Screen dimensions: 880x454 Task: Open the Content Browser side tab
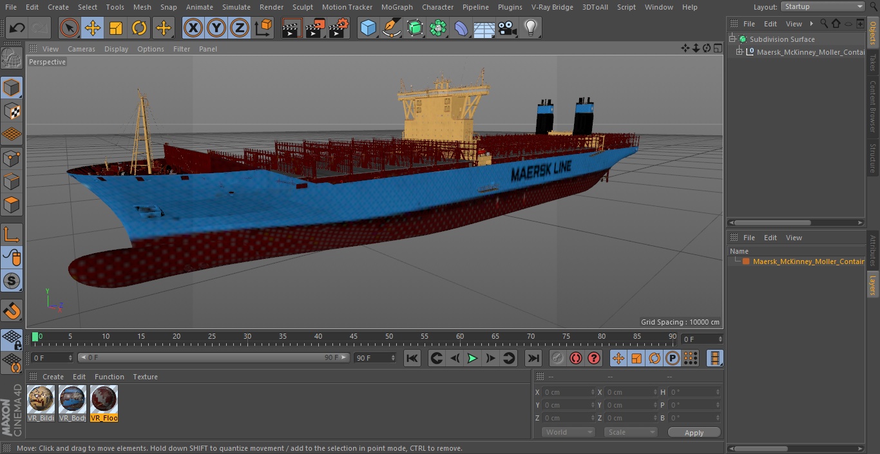point(873,106)
